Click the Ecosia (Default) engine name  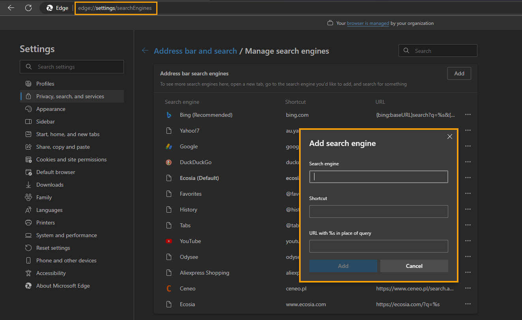(199, 178)
